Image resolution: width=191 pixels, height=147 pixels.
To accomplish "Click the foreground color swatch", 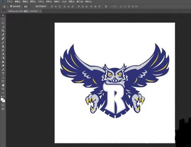I will coord(2,100).
